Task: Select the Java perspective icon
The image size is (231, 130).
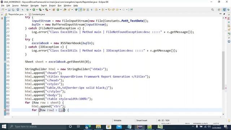Action: pyautogui.click(x=224, y=10)
